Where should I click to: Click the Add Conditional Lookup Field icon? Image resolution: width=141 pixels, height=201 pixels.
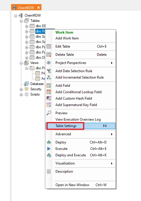click(x=49, y=92)
